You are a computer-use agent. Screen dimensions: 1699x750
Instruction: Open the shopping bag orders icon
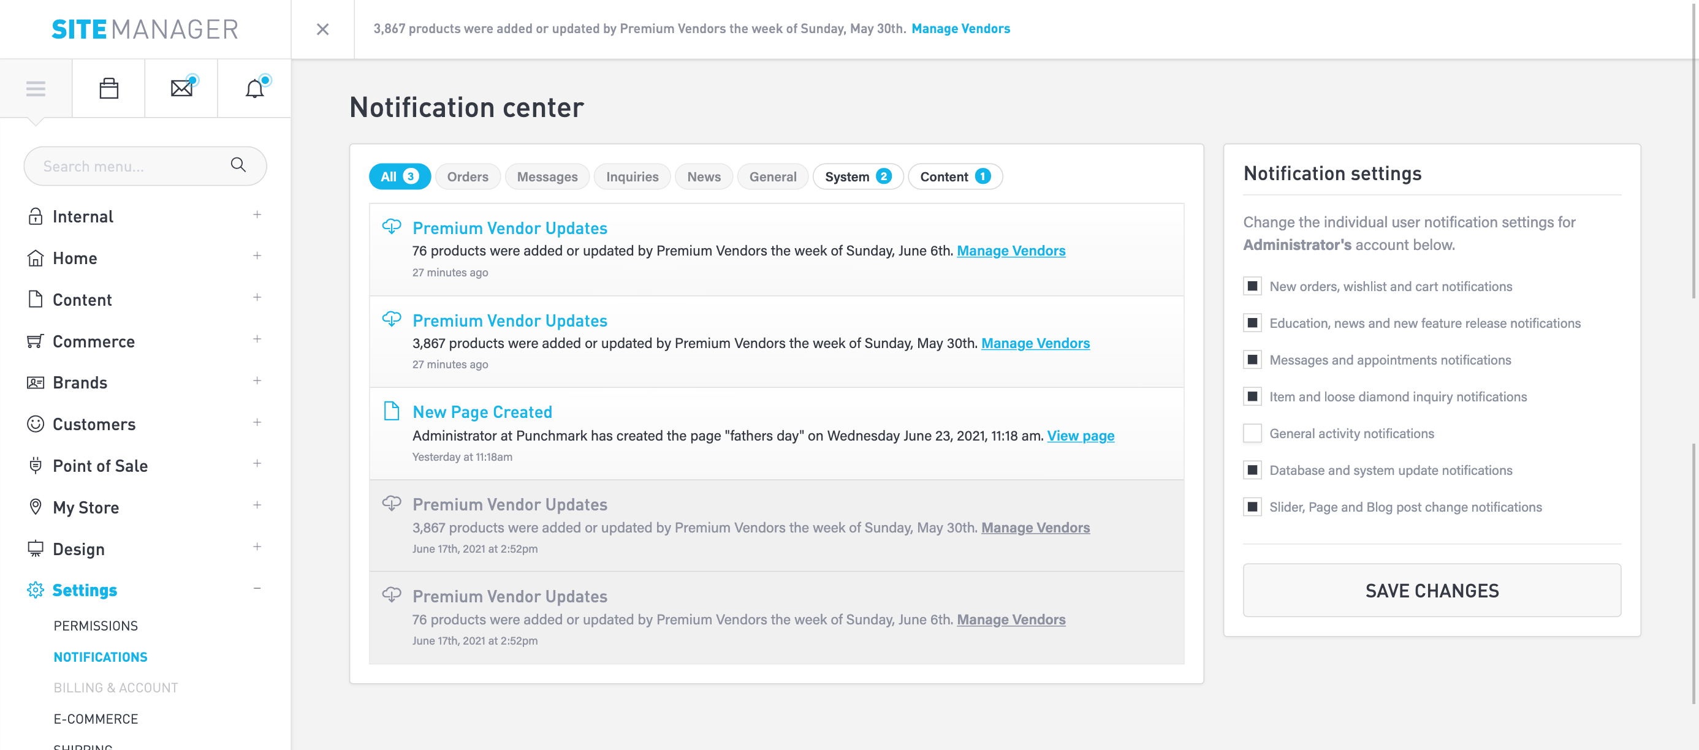pos(109,88)
